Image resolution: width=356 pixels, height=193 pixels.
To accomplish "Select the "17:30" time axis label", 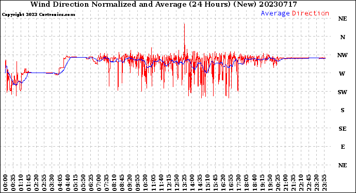I will pyautogui.click(x=239, y=183).
